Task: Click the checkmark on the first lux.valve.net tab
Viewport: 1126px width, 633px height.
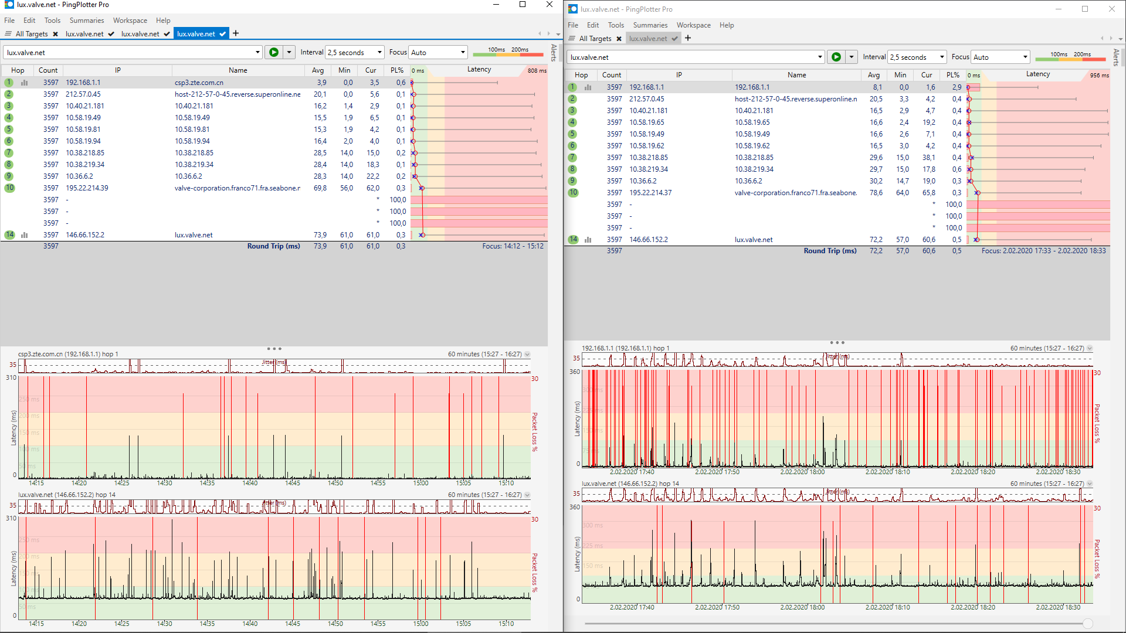Action: click(x=111, y=34)
